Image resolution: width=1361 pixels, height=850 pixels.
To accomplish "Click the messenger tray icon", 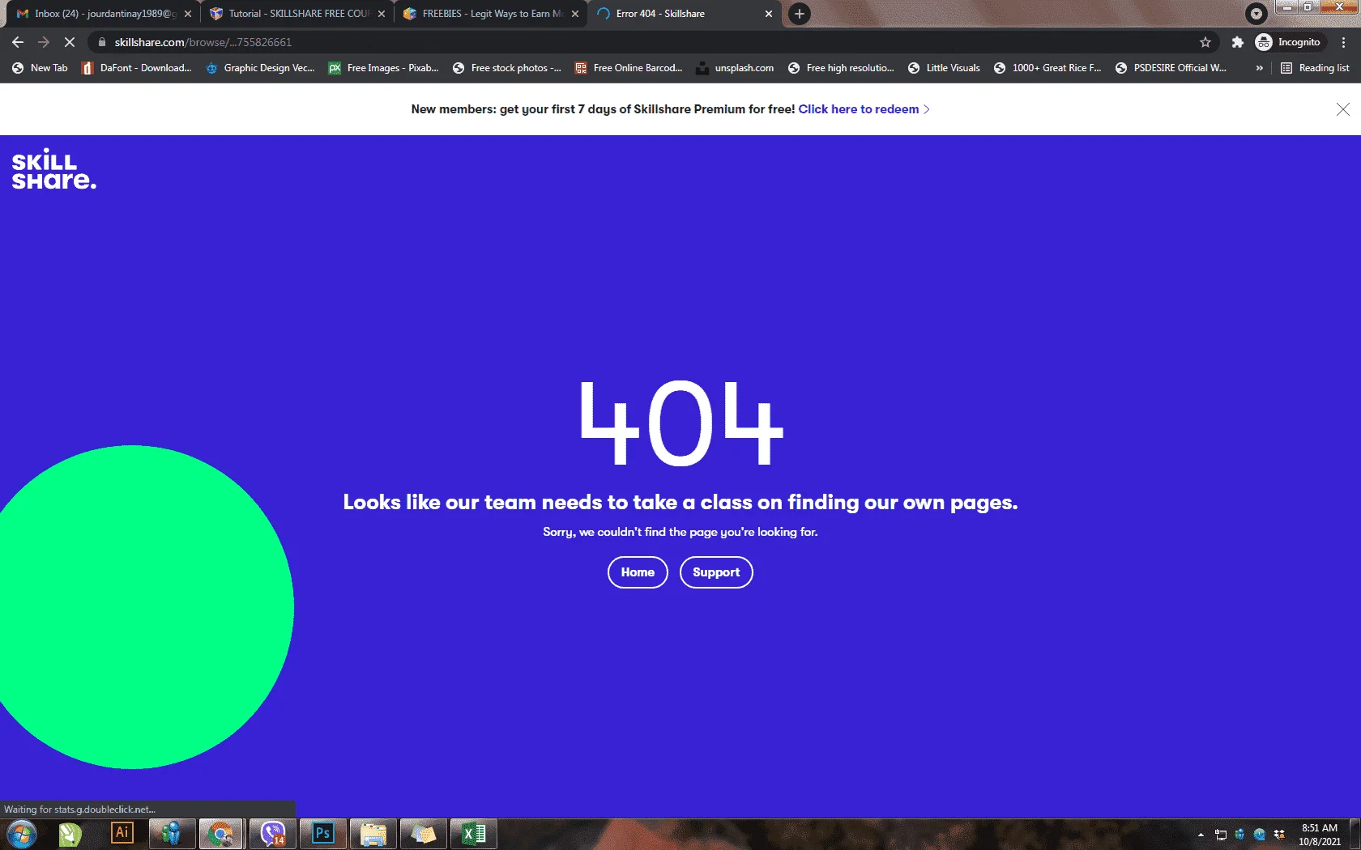I will tap(1239, 835).
